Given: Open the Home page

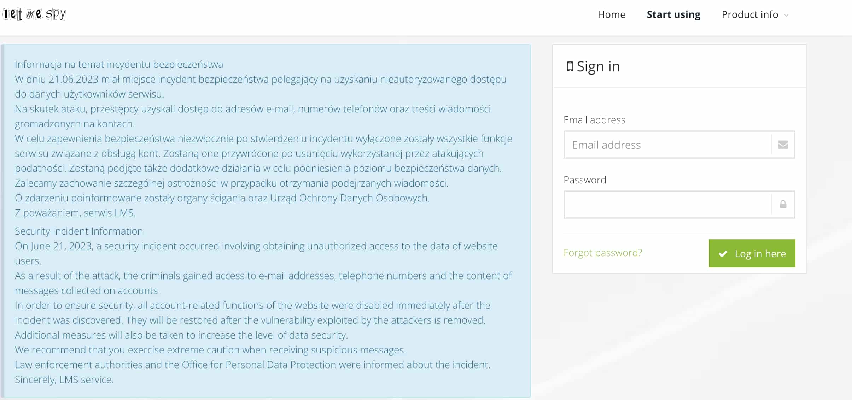Looking at the screenshot, I should click(611, 14).
